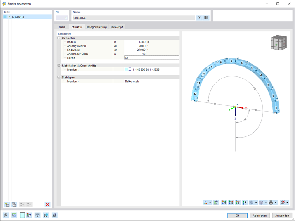Click the cyan swatch beside HE 200 B
The image size is (295, 221).
pyautogui.click(x=126, y=69)
